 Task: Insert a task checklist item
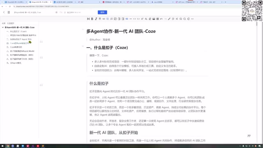[x=115, y=19]
